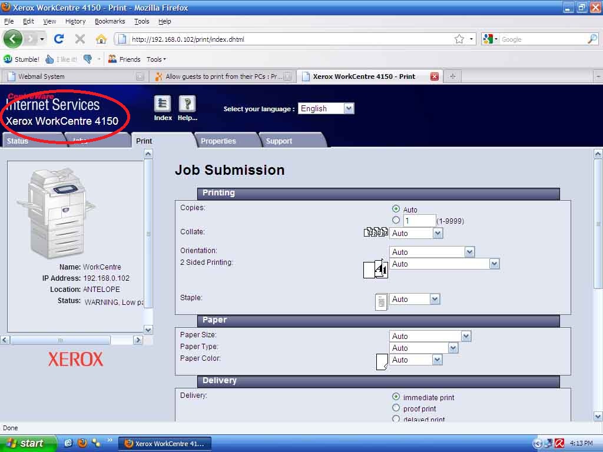Image resolution: width=603 pixels, height=452 pixels.
Task: Open the 2 Sided Printing dropdown
Action: [444, 264]
